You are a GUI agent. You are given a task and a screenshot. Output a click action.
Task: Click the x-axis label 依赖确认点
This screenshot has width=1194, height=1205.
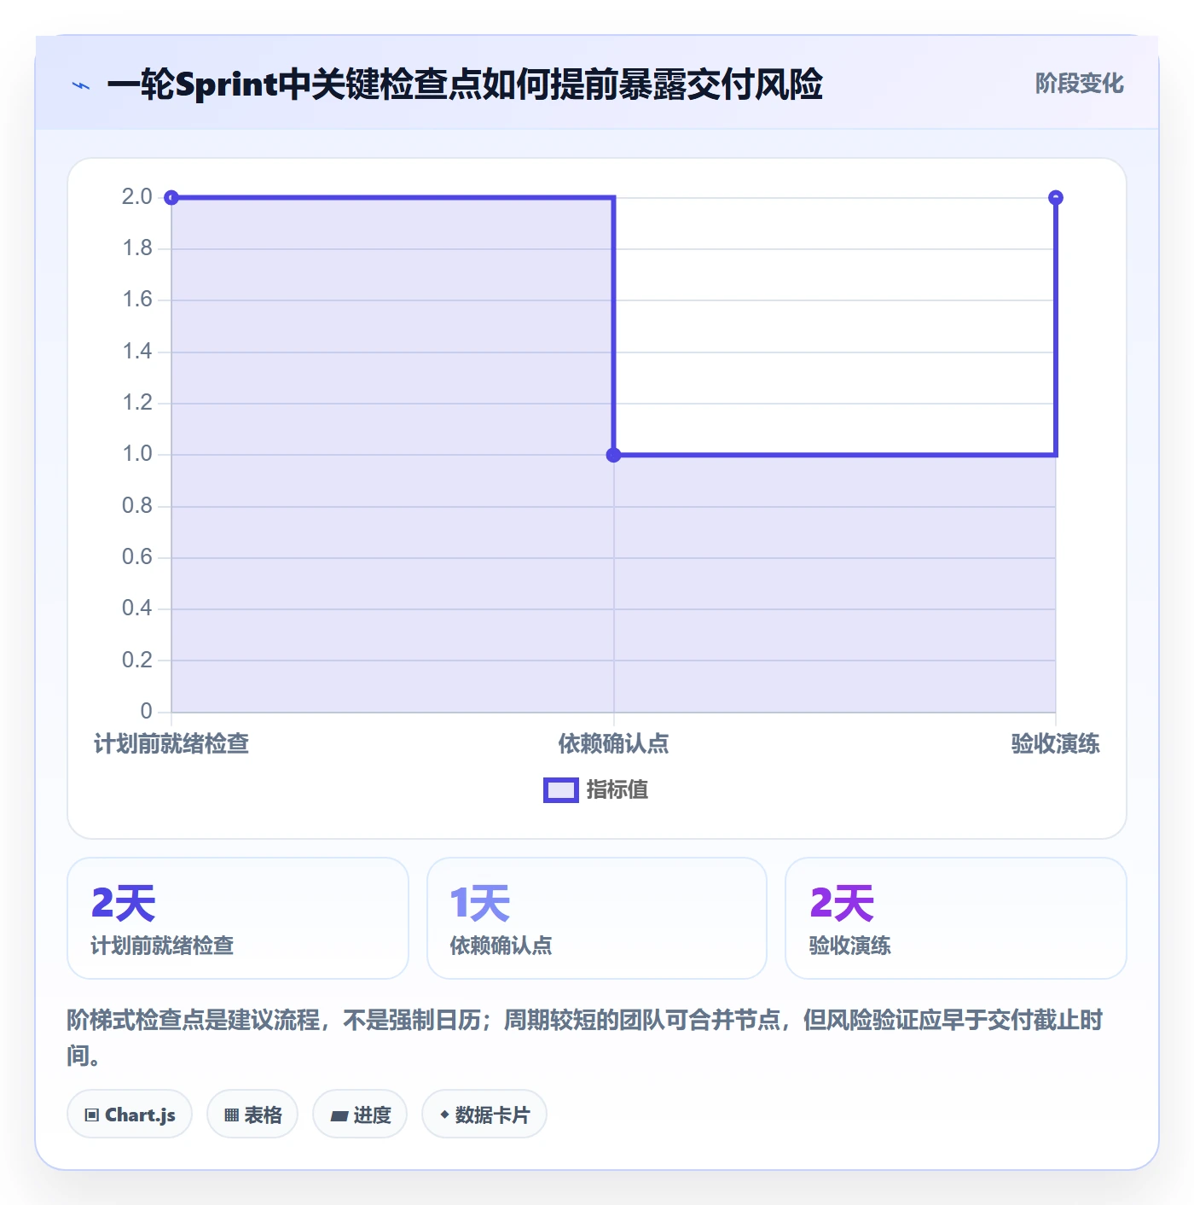pyautogui.click(x=613, y=744)
